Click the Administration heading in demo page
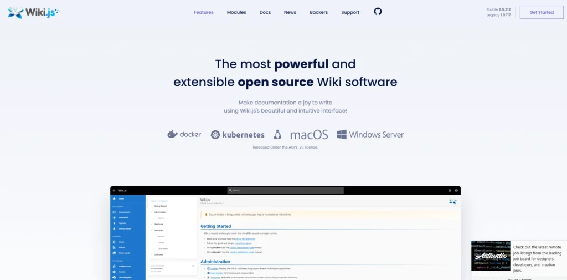This screenshot has height=280, width=567. tap(215, 262)
